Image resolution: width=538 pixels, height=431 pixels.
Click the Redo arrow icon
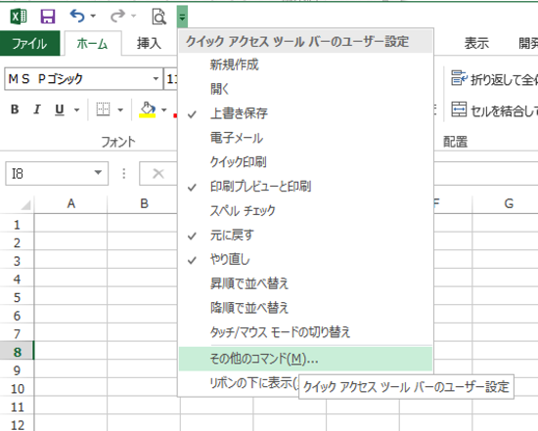point(117,16)
